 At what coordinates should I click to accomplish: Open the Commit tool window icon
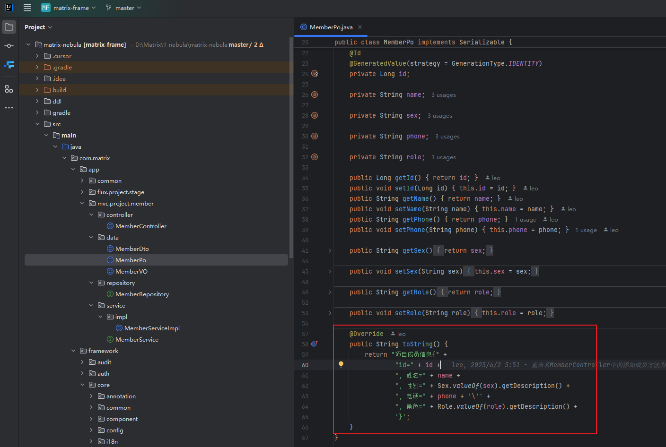pos(9,46)
